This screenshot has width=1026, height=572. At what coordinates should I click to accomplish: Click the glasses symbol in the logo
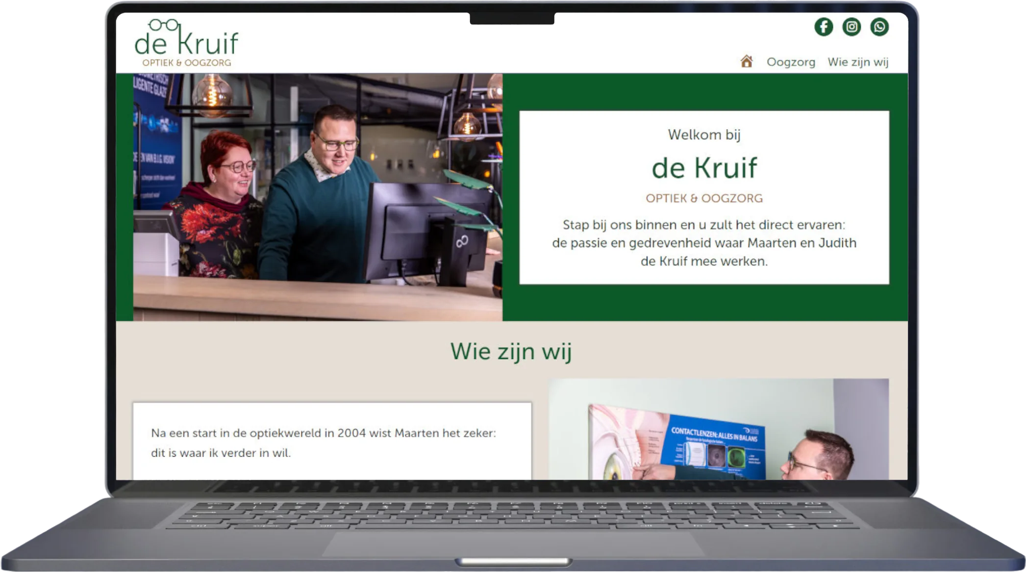[x=164, y=25]
